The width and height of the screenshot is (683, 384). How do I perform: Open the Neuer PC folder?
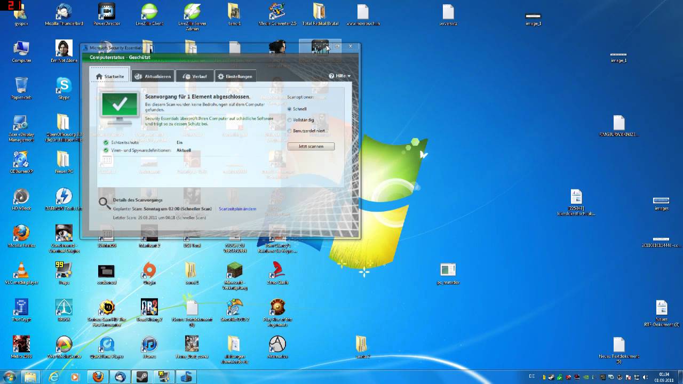[x=63, y=162]
